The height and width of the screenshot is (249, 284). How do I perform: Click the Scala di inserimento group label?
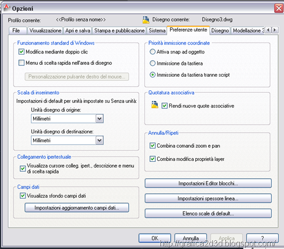[38, 92]
